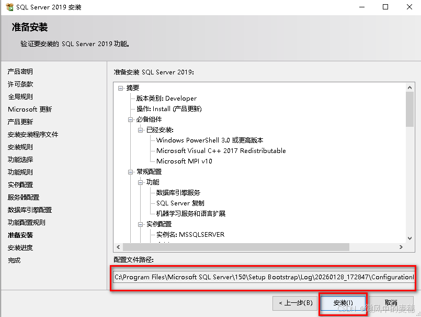Select Windows PowerShell 3.0 或更高版本 row

(x=210, y=140)
